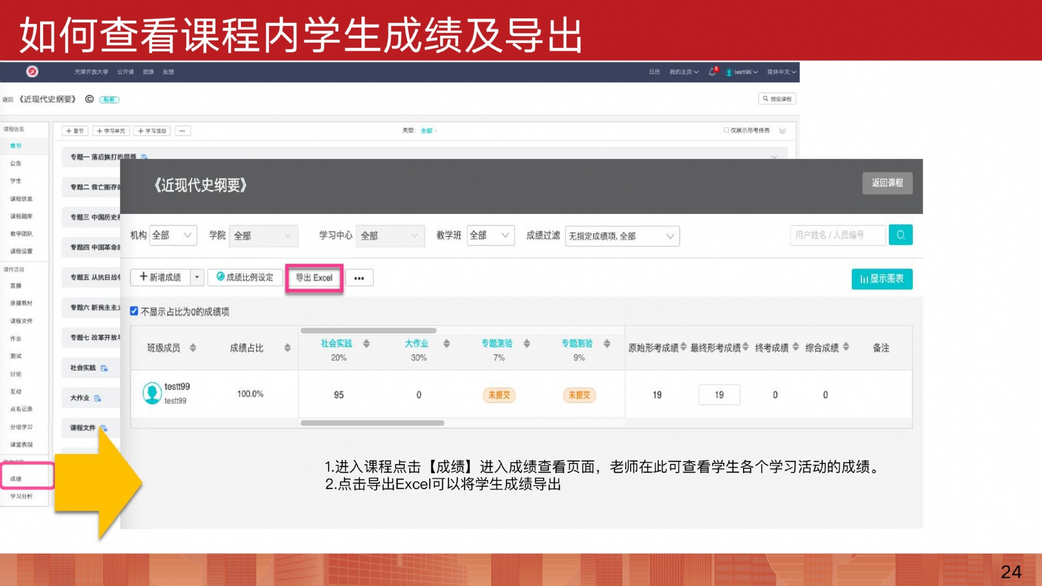Open the 成绩过滤 dropdown
This screenshot has width=1042, height=586.
621,236
